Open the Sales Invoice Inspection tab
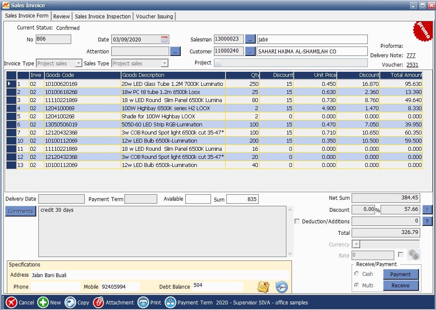 click(103, 16)
